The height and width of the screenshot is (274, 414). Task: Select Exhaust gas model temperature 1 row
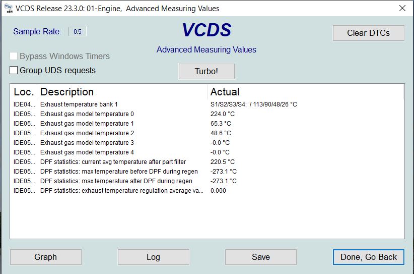point(207,124)
